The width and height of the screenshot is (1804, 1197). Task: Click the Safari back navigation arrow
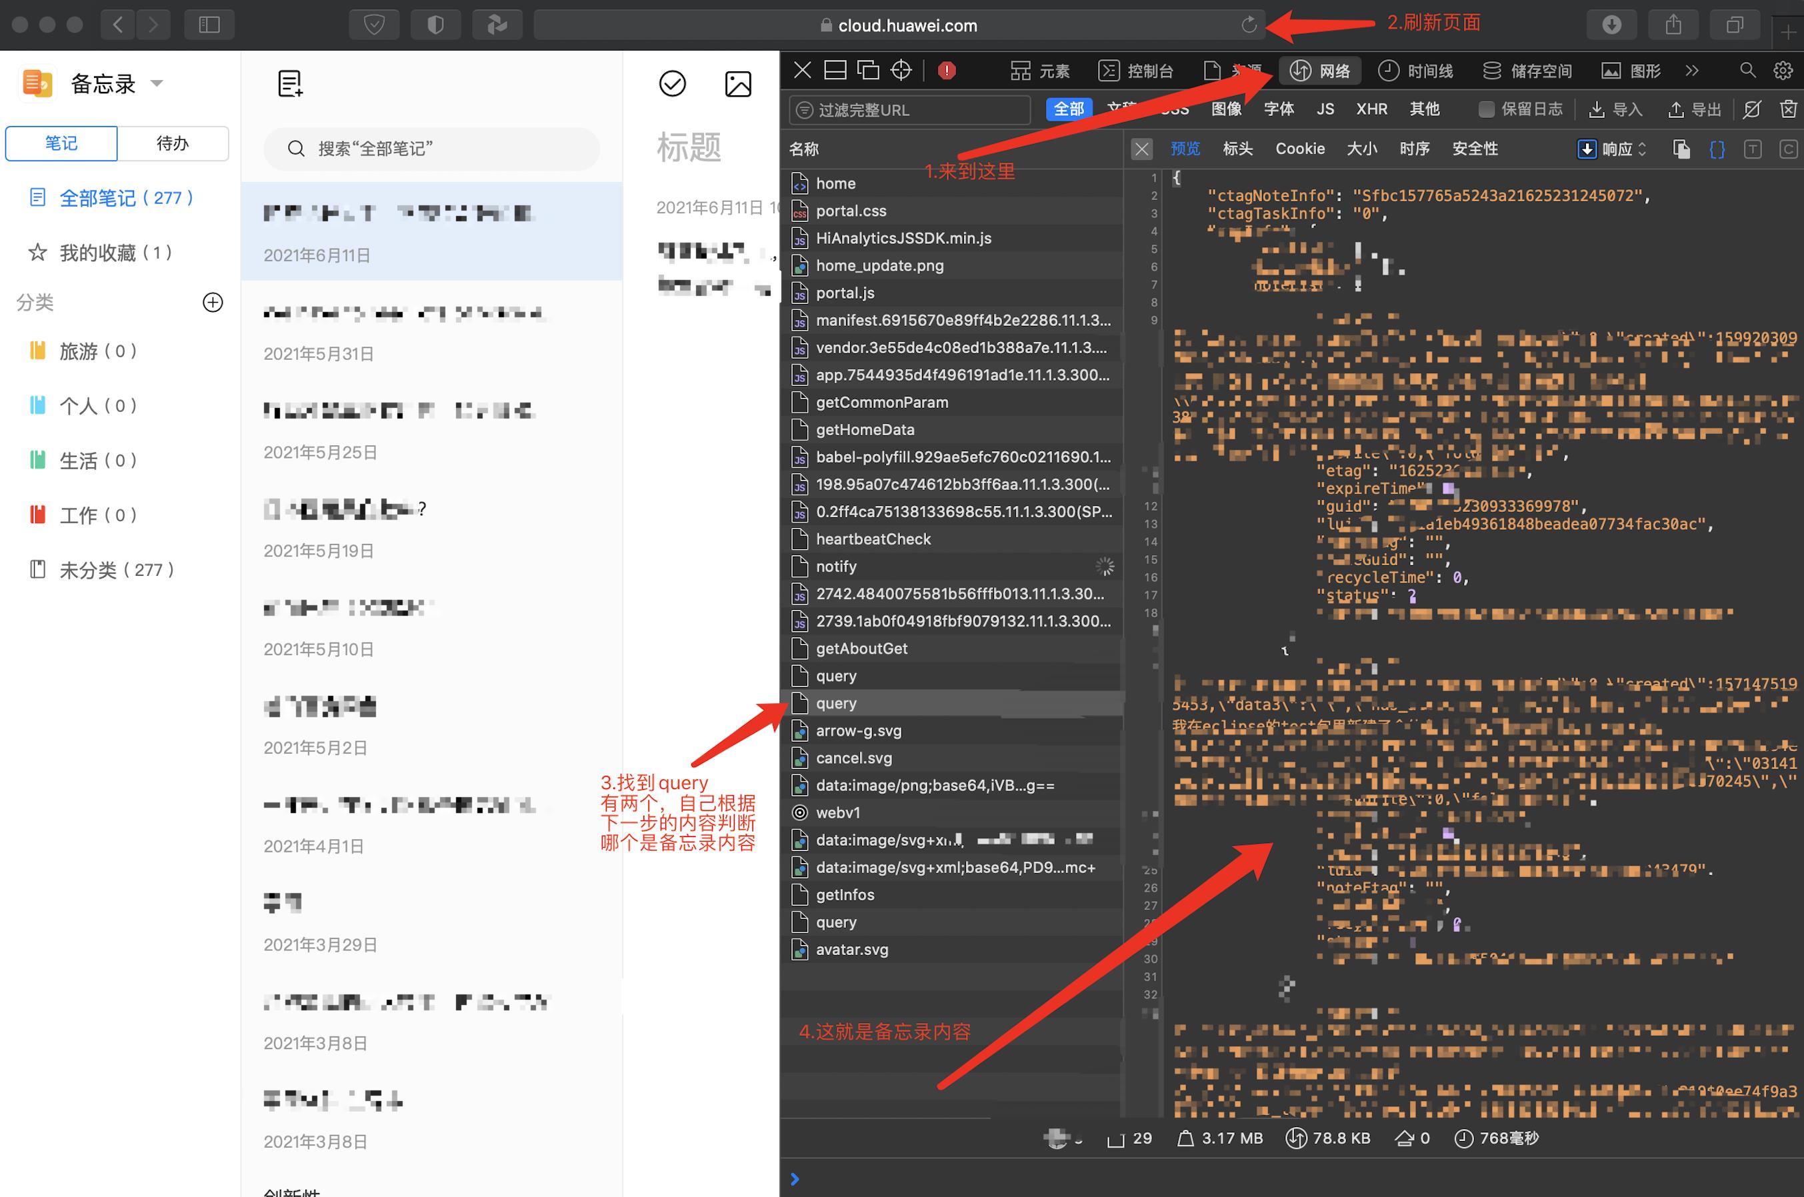pos(118,25)
